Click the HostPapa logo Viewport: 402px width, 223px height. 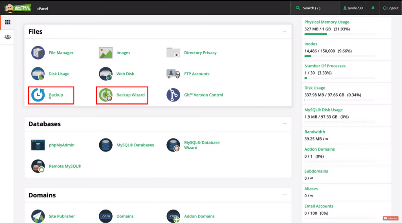[x=18, y=8]
